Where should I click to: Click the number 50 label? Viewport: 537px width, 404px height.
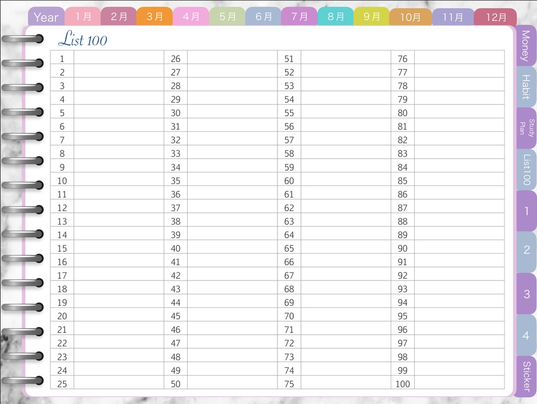click(176, 384)
